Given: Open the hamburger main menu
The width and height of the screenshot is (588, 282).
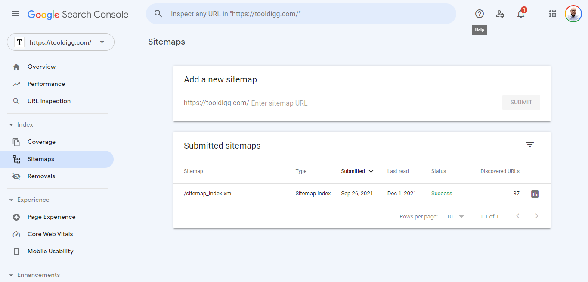Looking at the screenshot, I should click(15, 14).
